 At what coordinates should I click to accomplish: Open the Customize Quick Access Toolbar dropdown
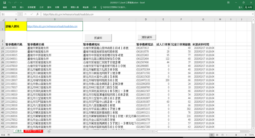pos(21,3)
